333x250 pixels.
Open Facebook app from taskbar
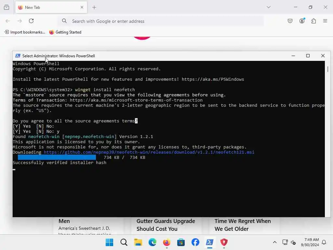tap(195, 242)
